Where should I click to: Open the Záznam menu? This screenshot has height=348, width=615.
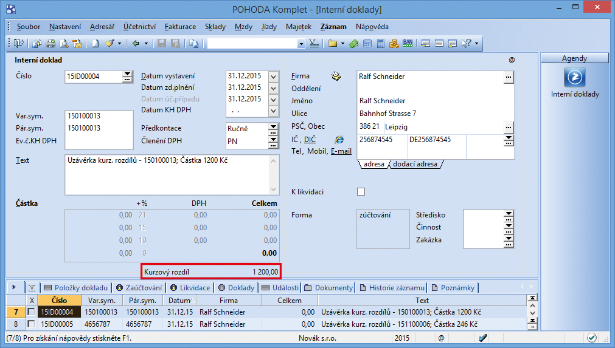[333, 27]
